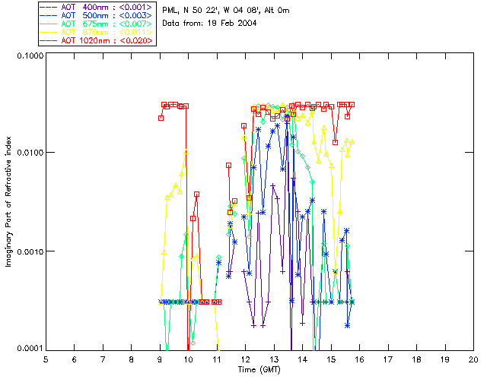487x389 pixels.
Task: Click the red square marker dipping near 15.1 GMT
Action: click(x=335, y=142)
